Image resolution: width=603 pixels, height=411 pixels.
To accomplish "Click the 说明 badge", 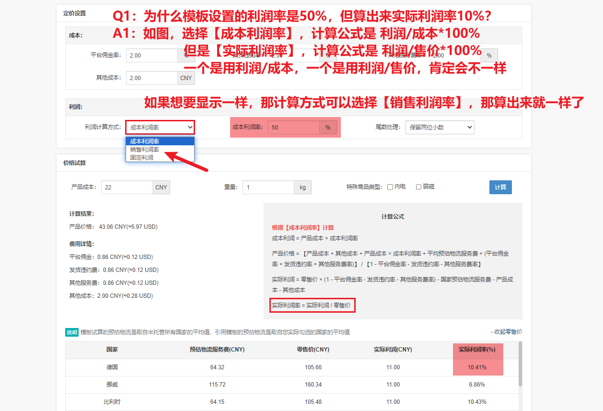I will [71, 332].
